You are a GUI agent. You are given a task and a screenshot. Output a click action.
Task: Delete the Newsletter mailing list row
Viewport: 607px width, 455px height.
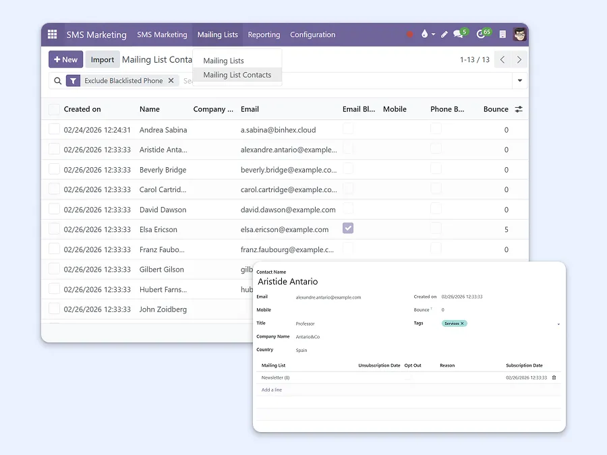click(554, 377)
